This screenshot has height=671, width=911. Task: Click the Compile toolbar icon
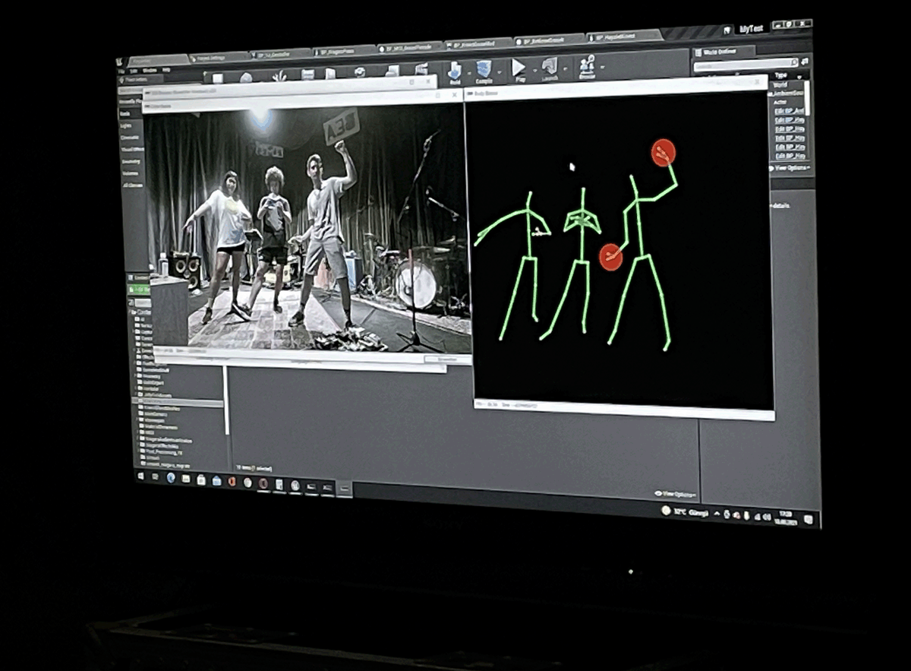pyautogui.click(x=484, y=71)
